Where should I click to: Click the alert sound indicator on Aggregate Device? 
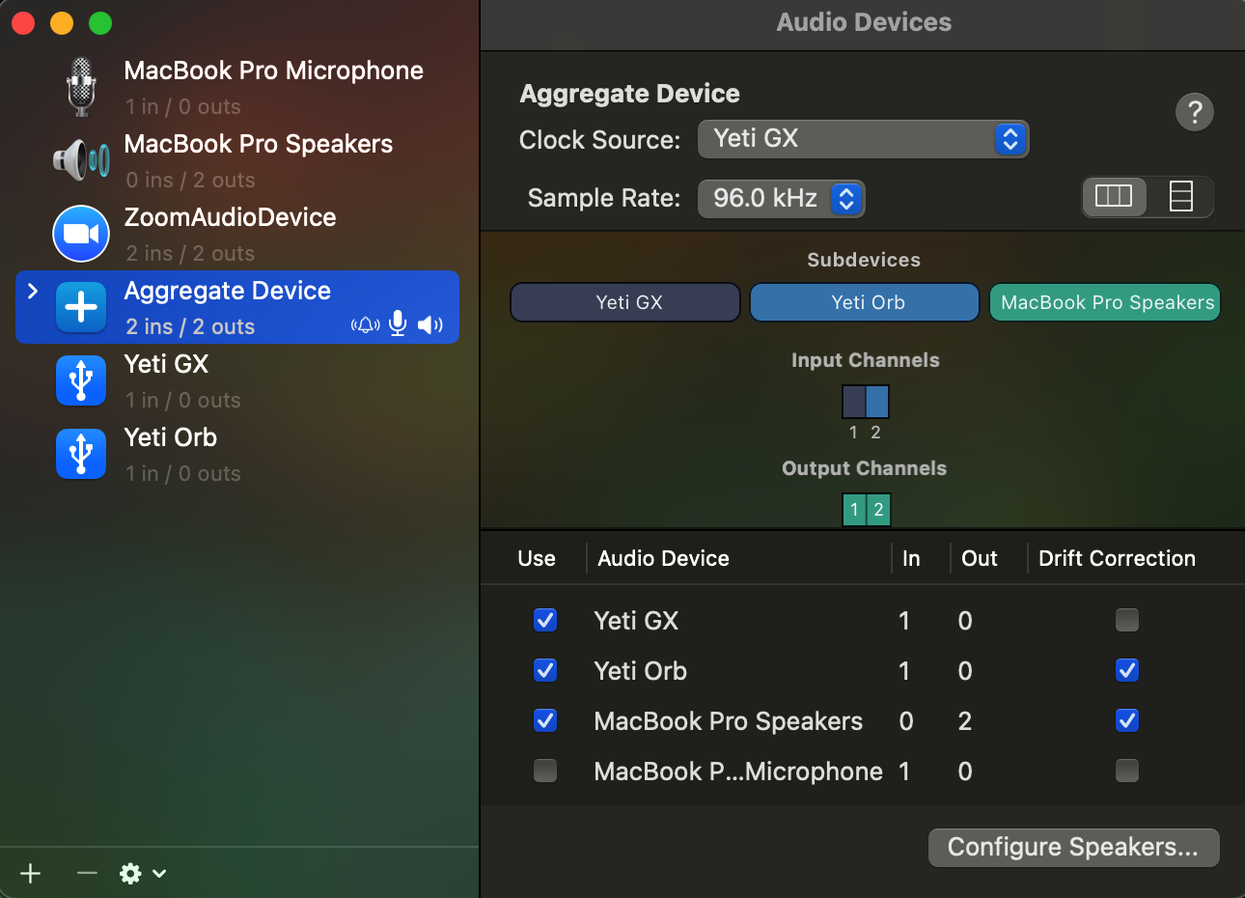[x=365, y=325]
